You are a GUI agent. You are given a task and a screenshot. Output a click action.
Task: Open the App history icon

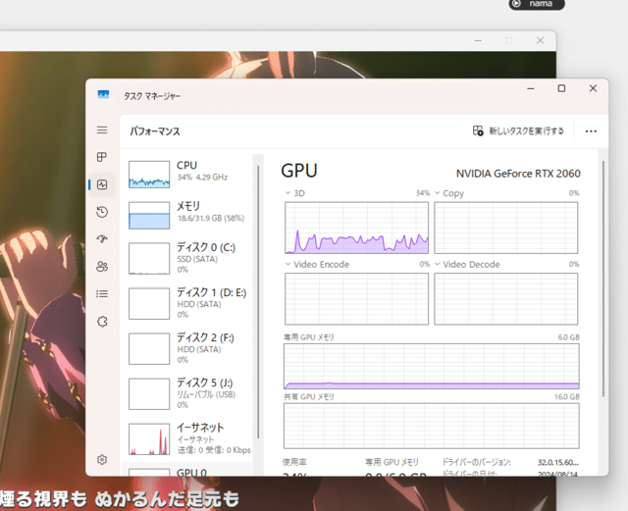point(102,212)
